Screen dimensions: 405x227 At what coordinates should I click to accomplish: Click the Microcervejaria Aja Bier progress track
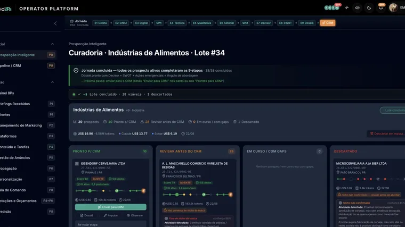coord(371,179)
